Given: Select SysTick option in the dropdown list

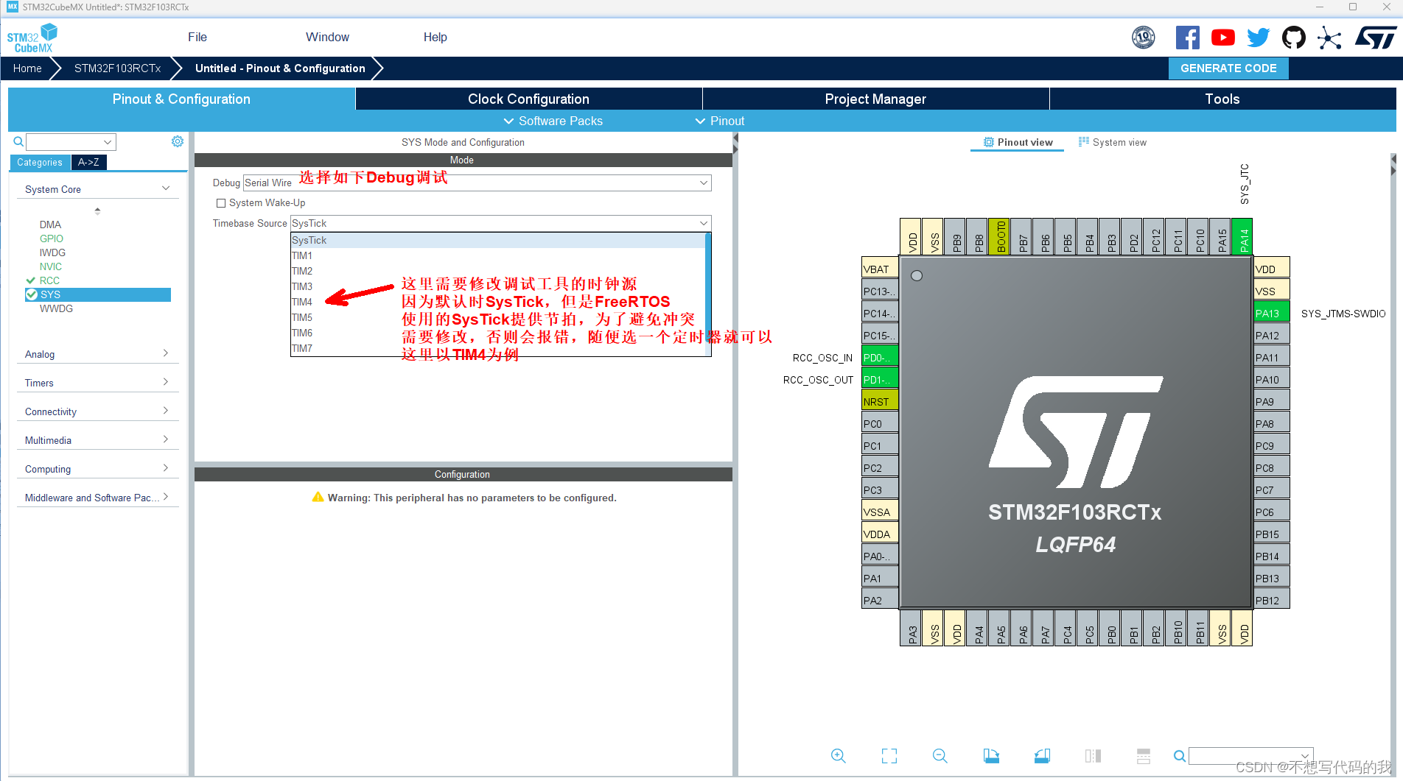Looking at the screenshot, I should click(x=499, y=240).
